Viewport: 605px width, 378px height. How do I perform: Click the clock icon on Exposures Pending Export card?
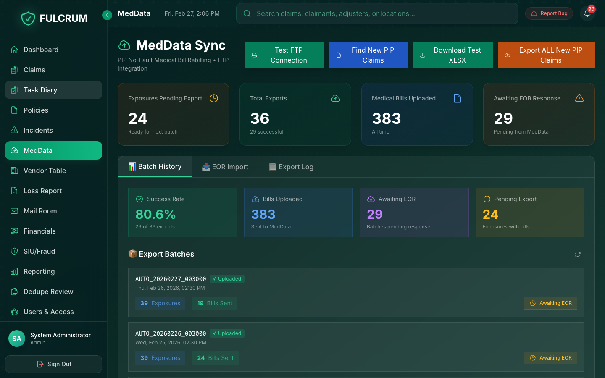pos(214,98)
